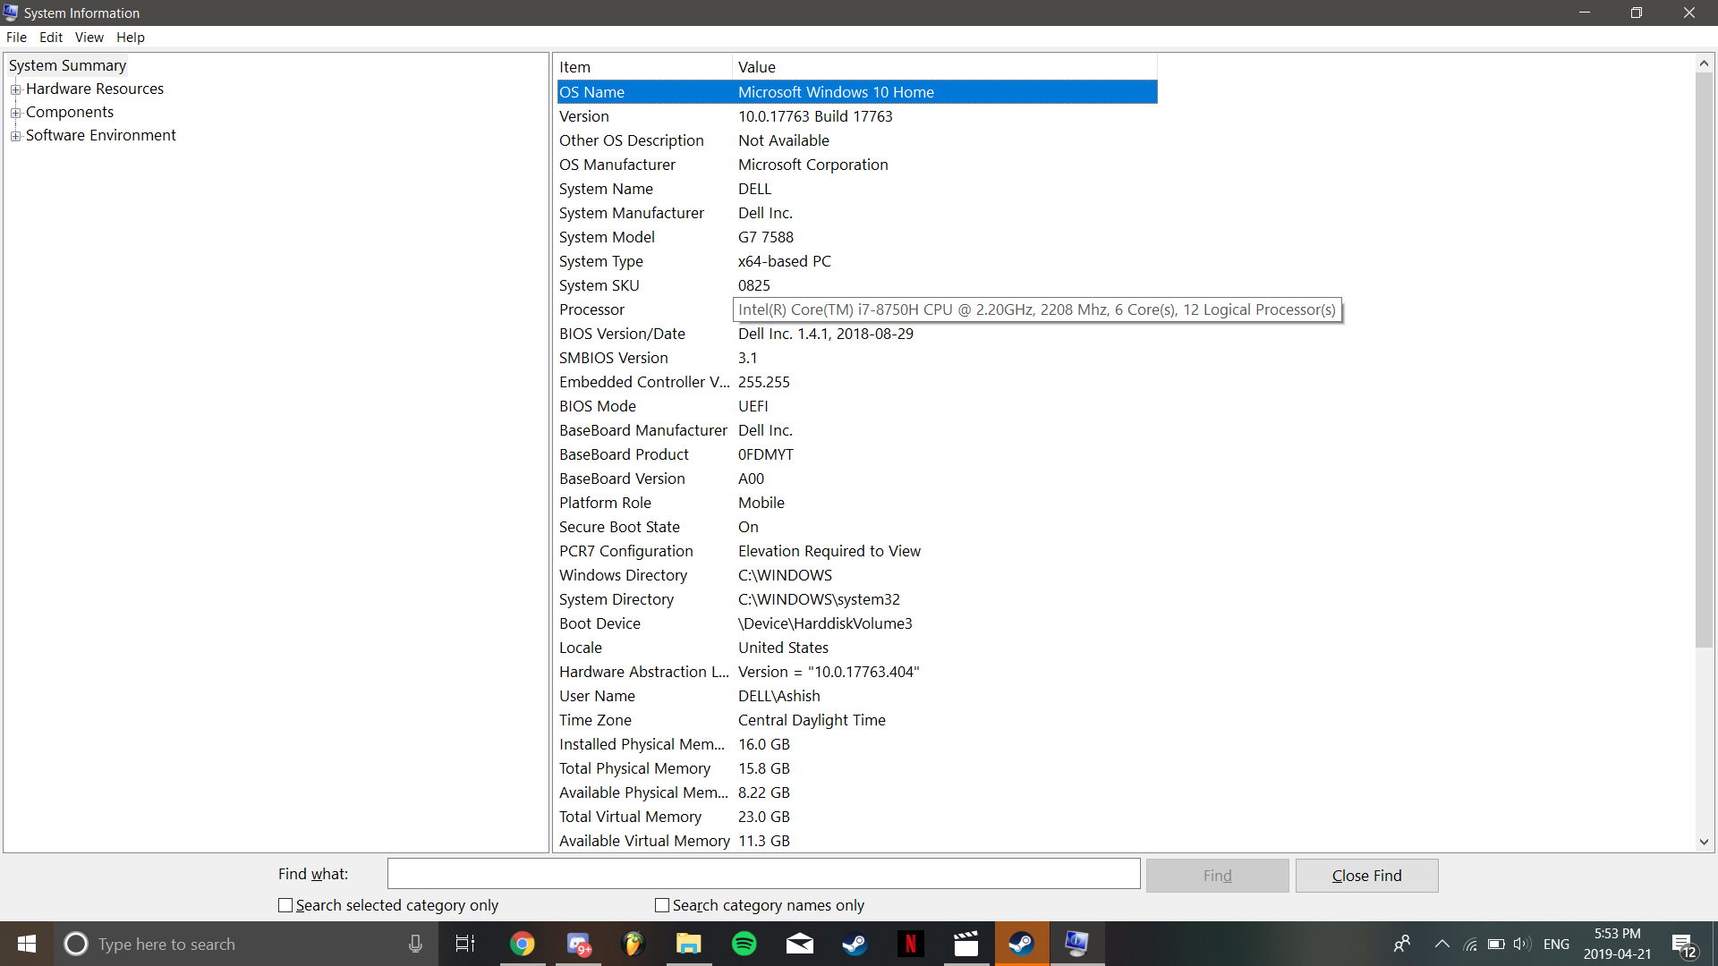Select the System Model row
1718x966 pixels.
(x=857, y=237)
